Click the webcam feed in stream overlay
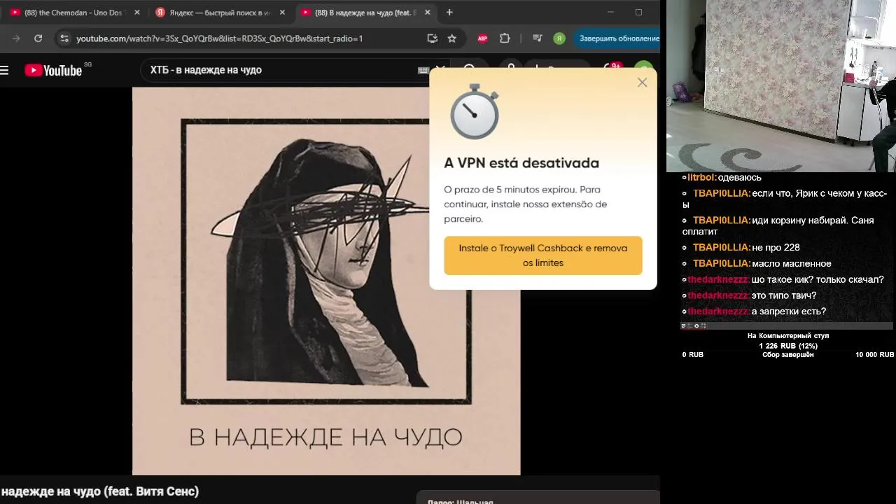 (x=780, y=85)
